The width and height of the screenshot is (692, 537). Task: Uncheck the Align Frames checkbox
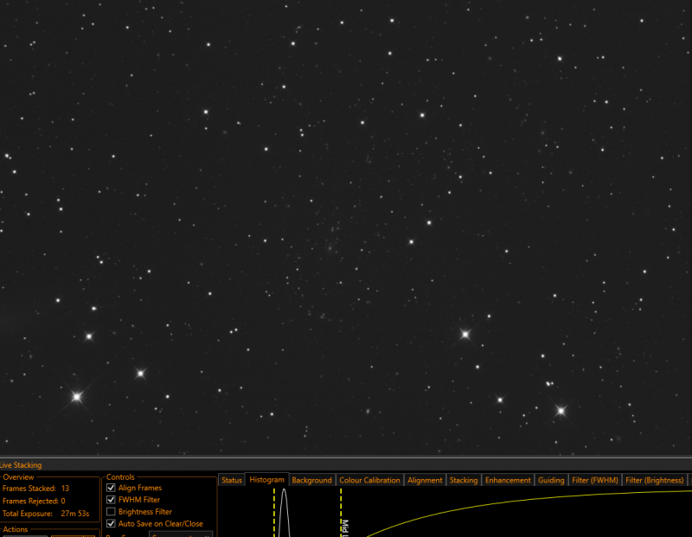click(112, 488)
